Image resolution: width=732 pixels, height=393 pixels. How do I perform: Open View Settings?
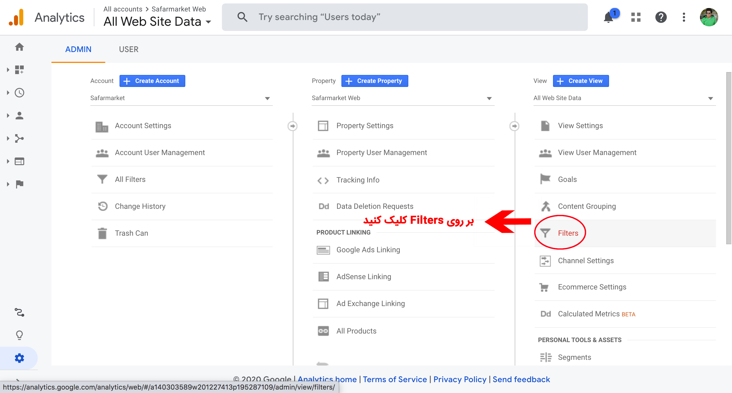click(x=625, y=126)
